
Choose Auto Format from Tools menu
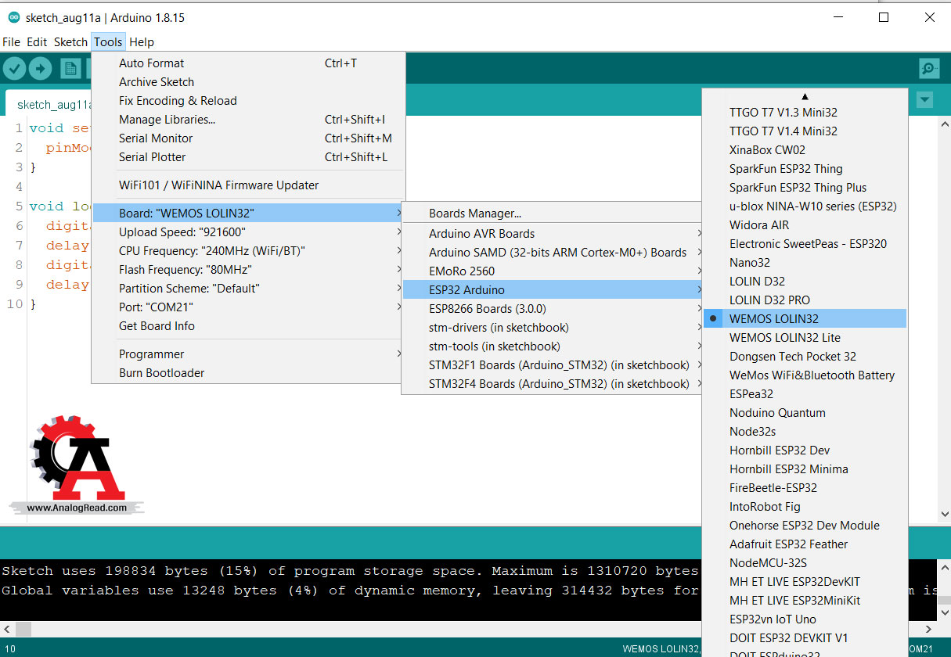[249, 63]
